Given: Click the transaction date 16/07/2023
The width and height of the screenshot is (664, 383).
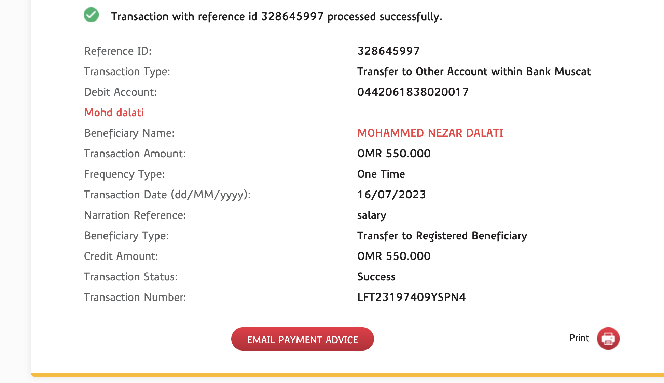Looking at the screenshot, I should pyautogui.click(x=391, y=195).
